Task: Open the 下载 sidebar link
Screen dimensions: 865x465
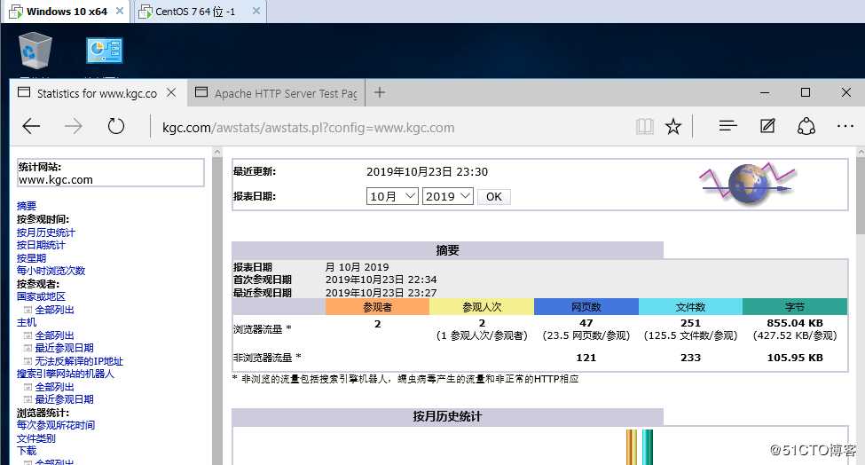Action: 27,451
